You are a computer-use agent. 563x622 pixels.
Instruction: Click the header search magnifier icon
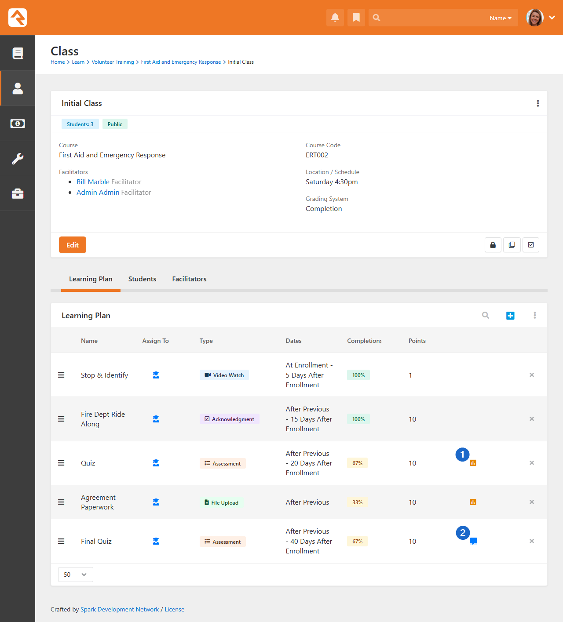pyautogui.click(x=377, y=18)
